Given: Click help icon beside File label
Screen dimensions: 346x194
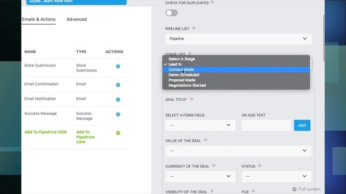Looking at the screenshot, I should click(254, 192).
